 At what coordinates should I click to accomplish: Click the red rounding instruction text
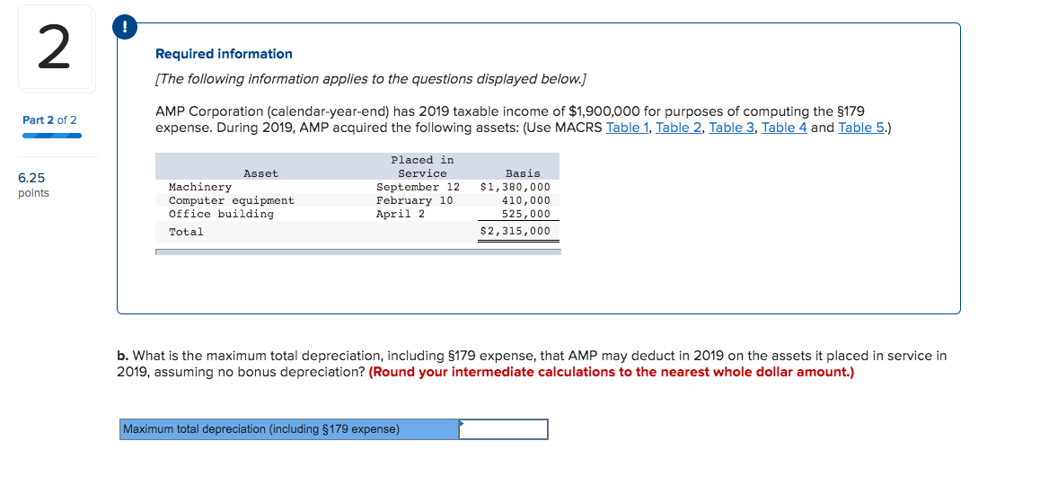click(x=611, y=372)
